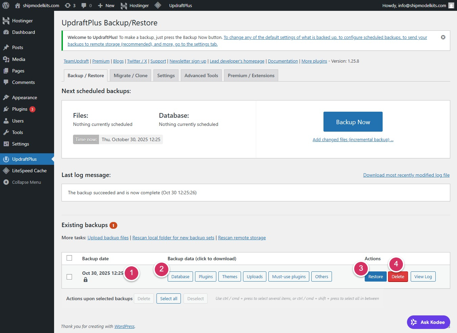The width and height of the screenshot is (457, 333).
Task: Collapse the admin sidebar menu
Action: pos(26,182)
